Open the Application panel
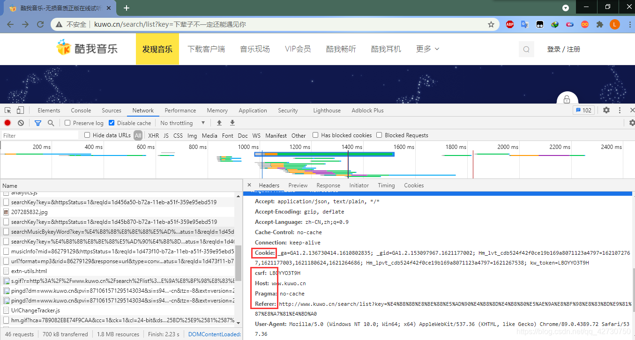Screen dimensions: 635x340 coord(253,111)
